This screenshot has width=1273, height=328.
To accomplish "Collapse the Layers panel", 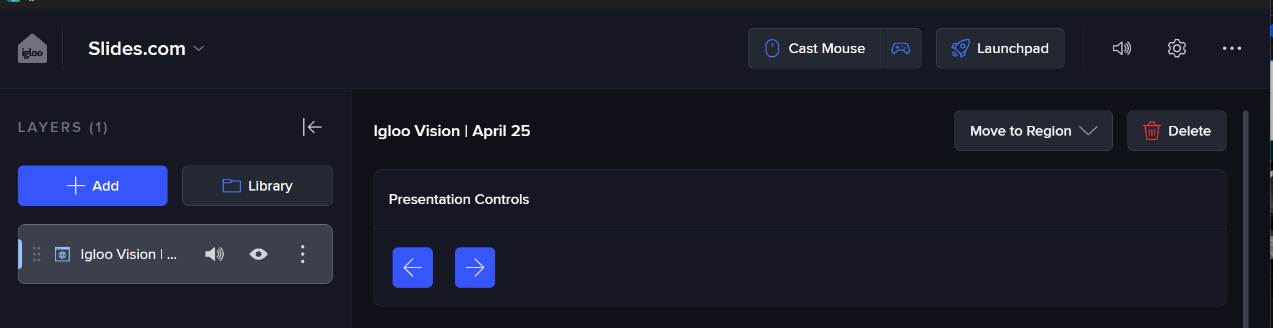I will pos(312,127).
